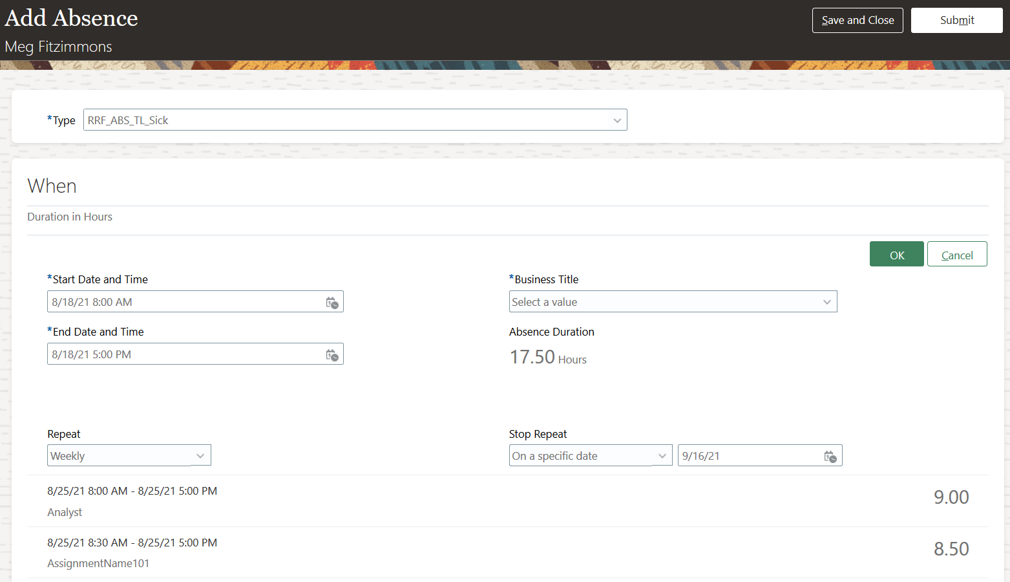Viewport: 1010px width, 582px height.
Task: Cancel the When section edits
Action: pyautogui.click(x=957, y=253)
